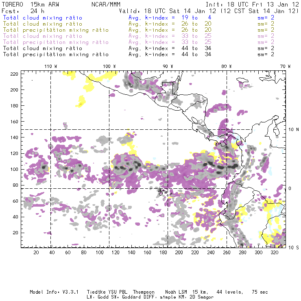Select the "10 S" latitude label
Screen dimensions: 301x301
click(294, 248)
